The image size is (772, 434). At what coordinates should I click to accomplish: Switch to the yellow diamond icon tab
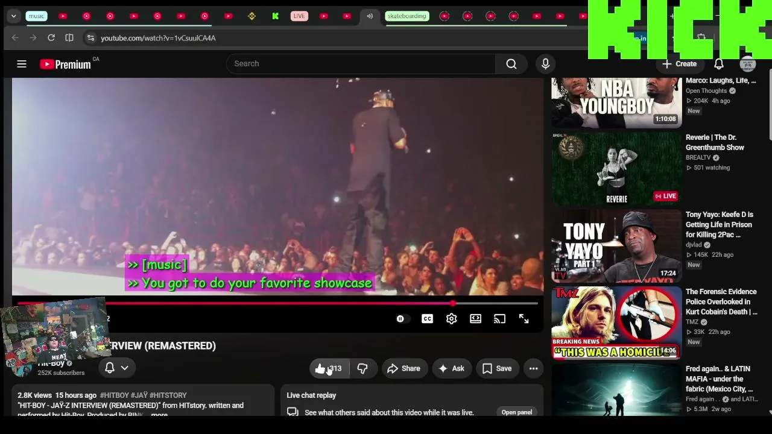click(x=252, y=16)
